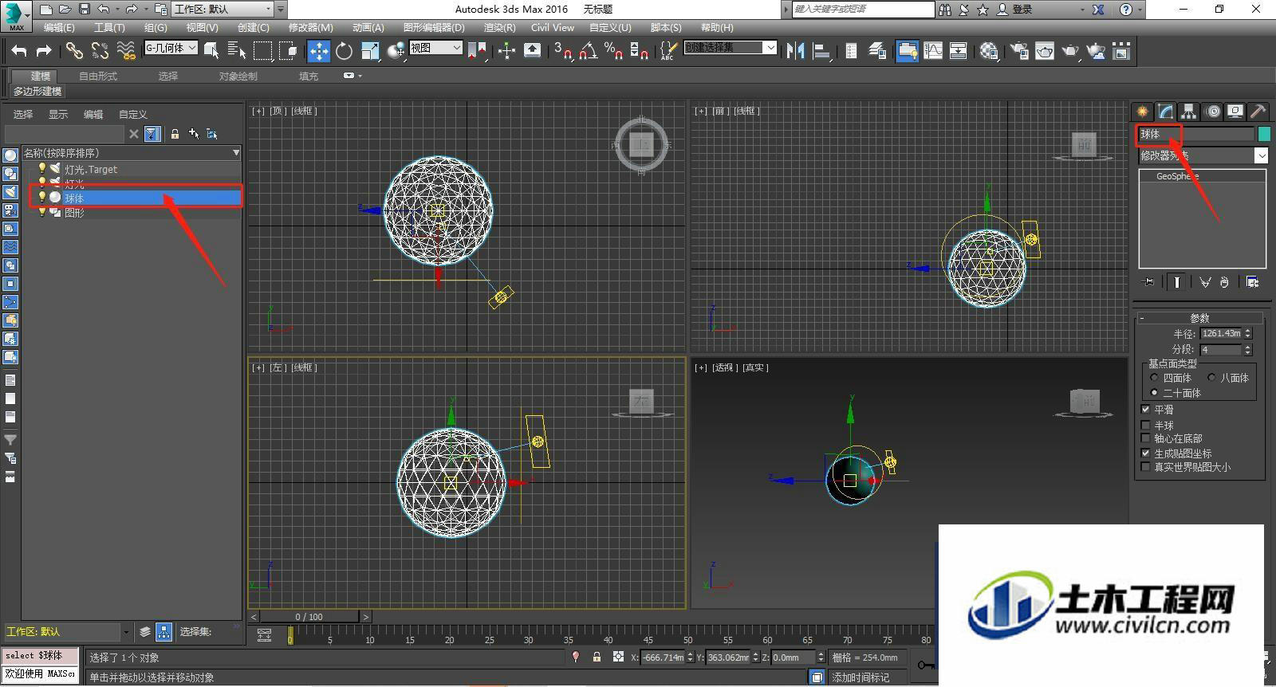Select the 四面体 radio button
Viewport: 1276px width, 687px height.
pos(1154,378)
